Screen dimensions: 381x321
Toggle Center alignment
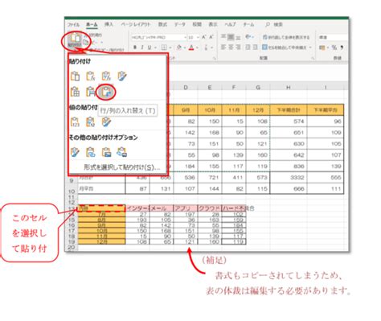[x=231, y=47]
